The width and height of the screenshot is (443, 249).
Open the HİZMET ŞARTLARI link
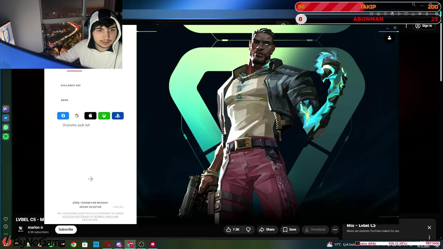tap(106, 216)
